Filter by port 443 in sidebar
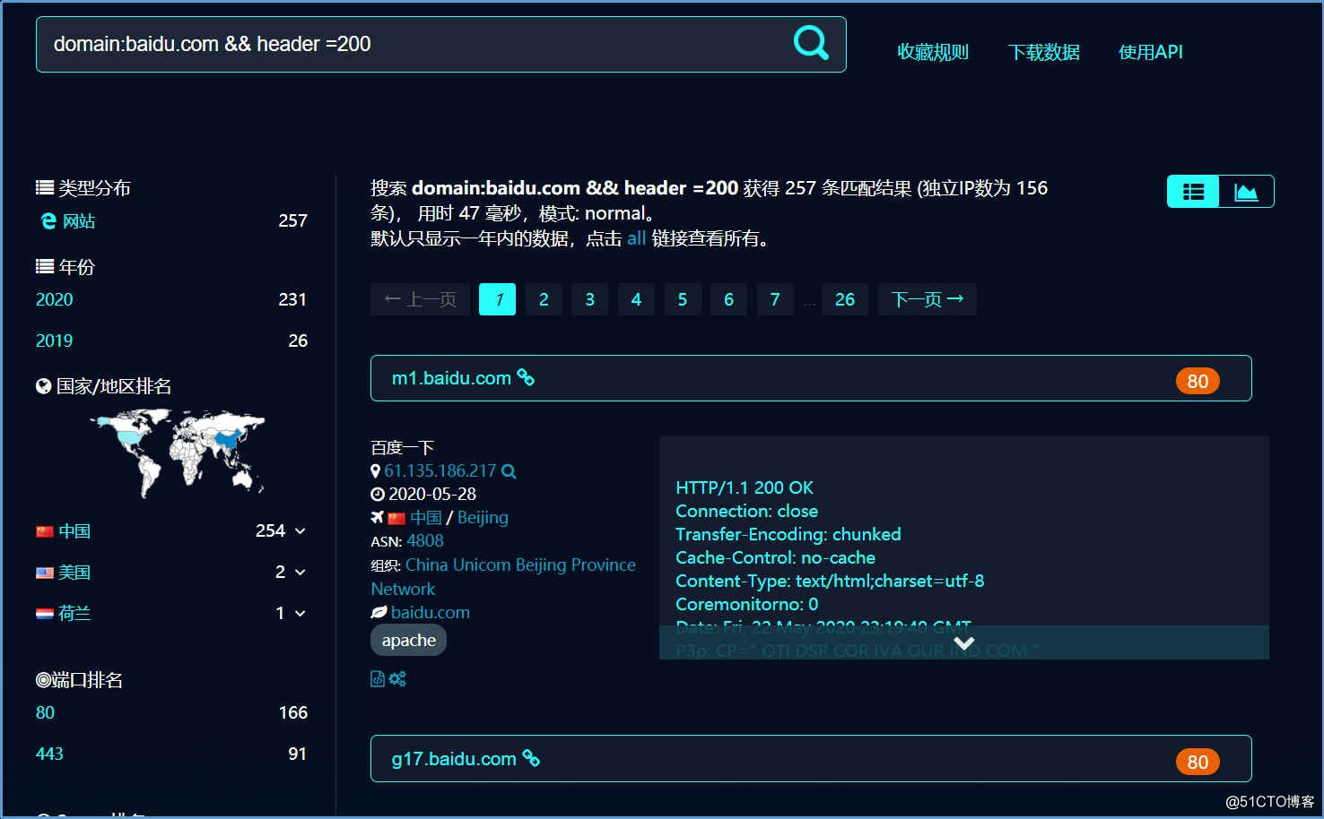The image size is (1324, 819). 49,754
